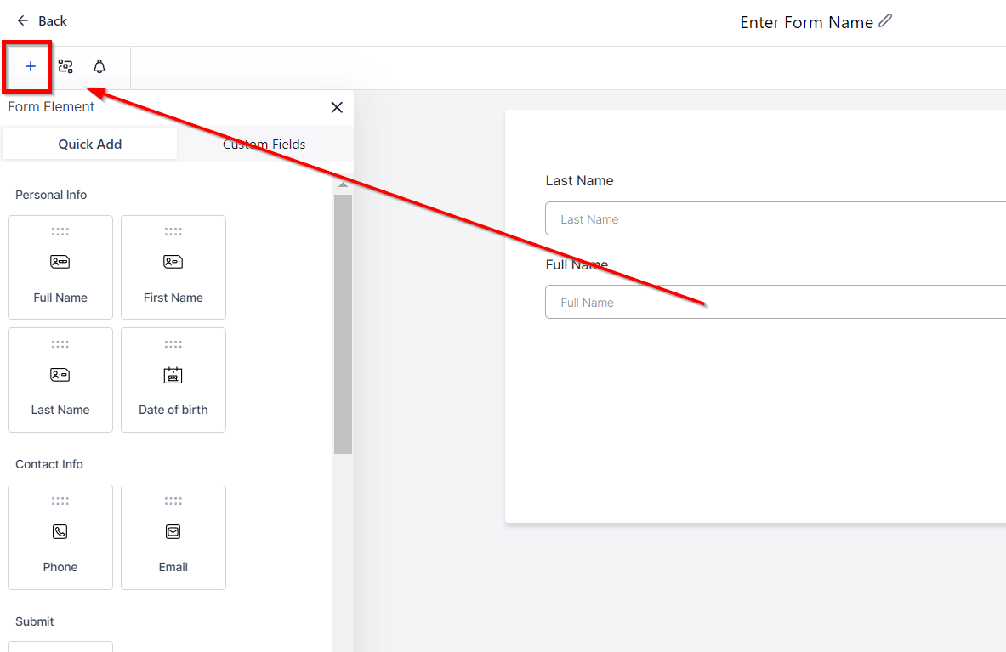Image resolution: width=1006 pixels, height=652 pixels.
Task: Click the Submit section heading
Action: pyautogui.click(x=35, y=621)
